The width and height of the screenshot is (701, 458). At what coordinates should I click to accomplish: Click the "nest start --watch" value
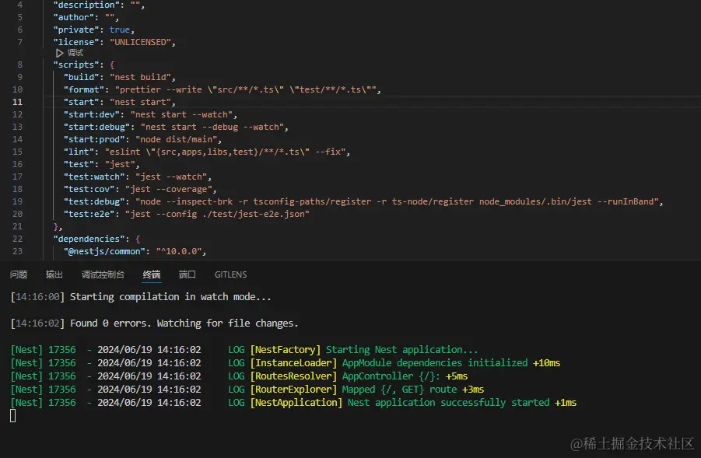[x=181, y=114]
